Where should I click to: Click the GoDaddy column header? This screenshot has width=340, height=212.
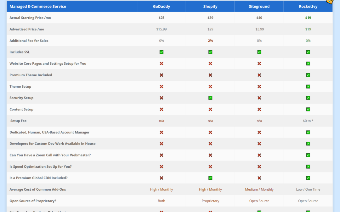[x=161, y=6]
